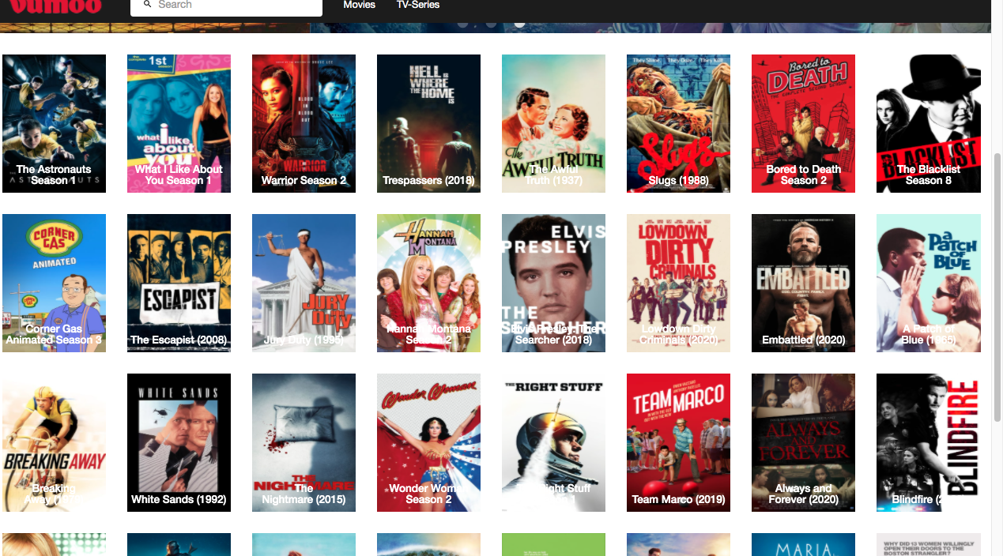Open Trespassers (2018) poster
1003x556 pixels.
[x=428, y=123]
